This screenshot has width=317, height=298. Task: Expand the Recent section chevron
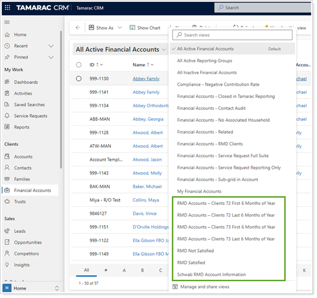tap(51, 46)
